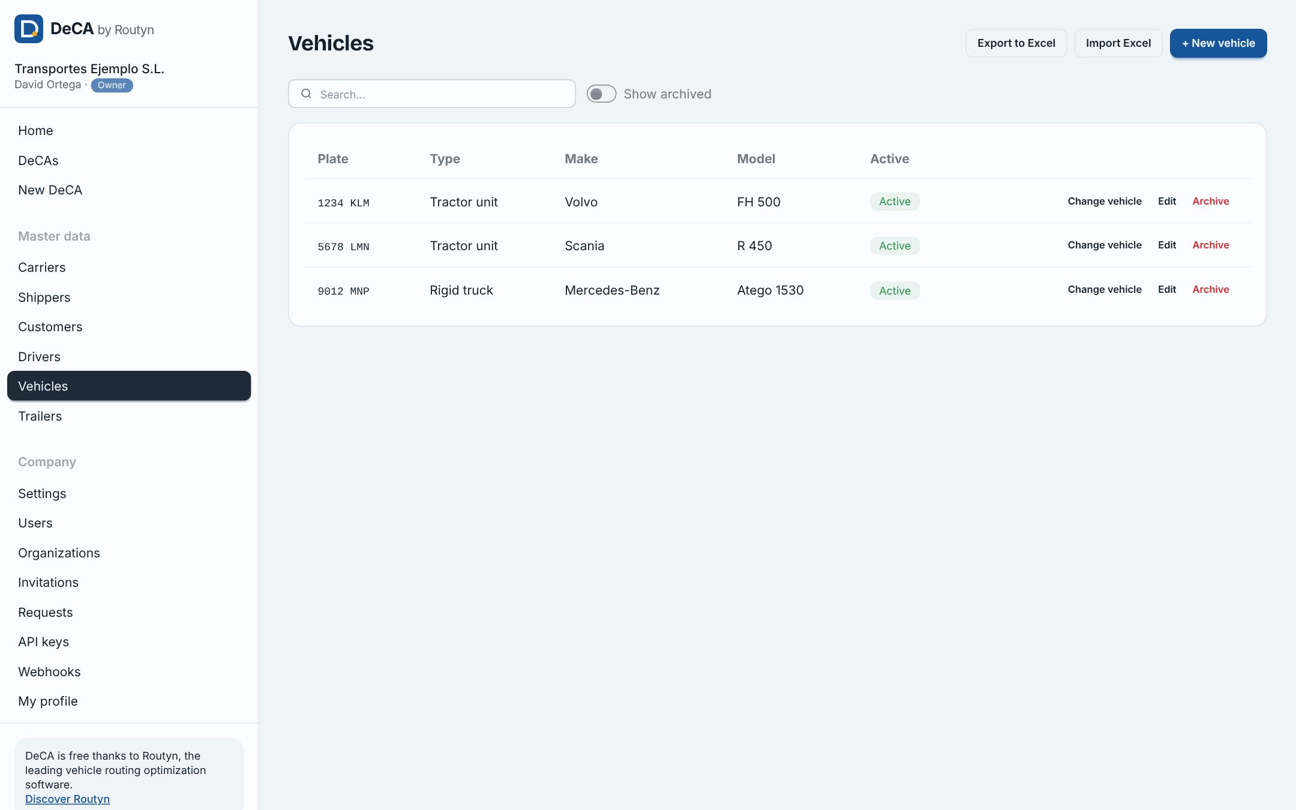1296x810 pixels.
Task: Toggle the Show archived switch
Action: [601, 94]
